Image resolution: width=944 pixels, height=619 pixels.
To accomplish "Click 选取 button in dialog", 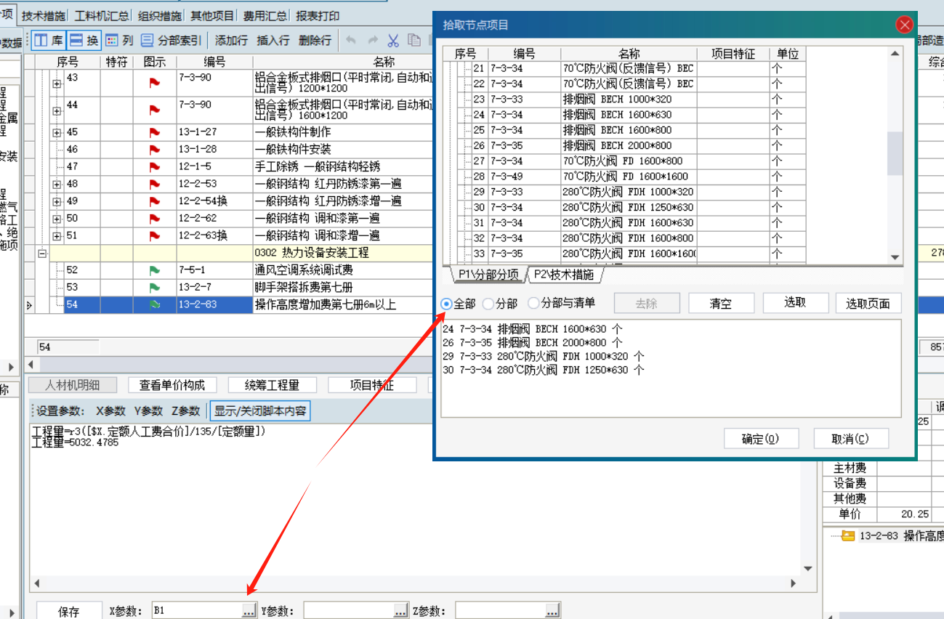I will (796, 303).
